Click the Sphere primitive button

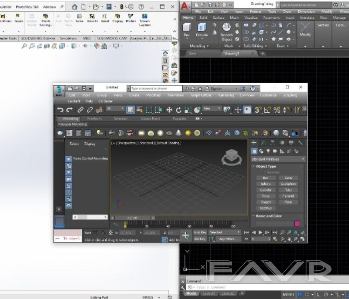pos(265,184)
